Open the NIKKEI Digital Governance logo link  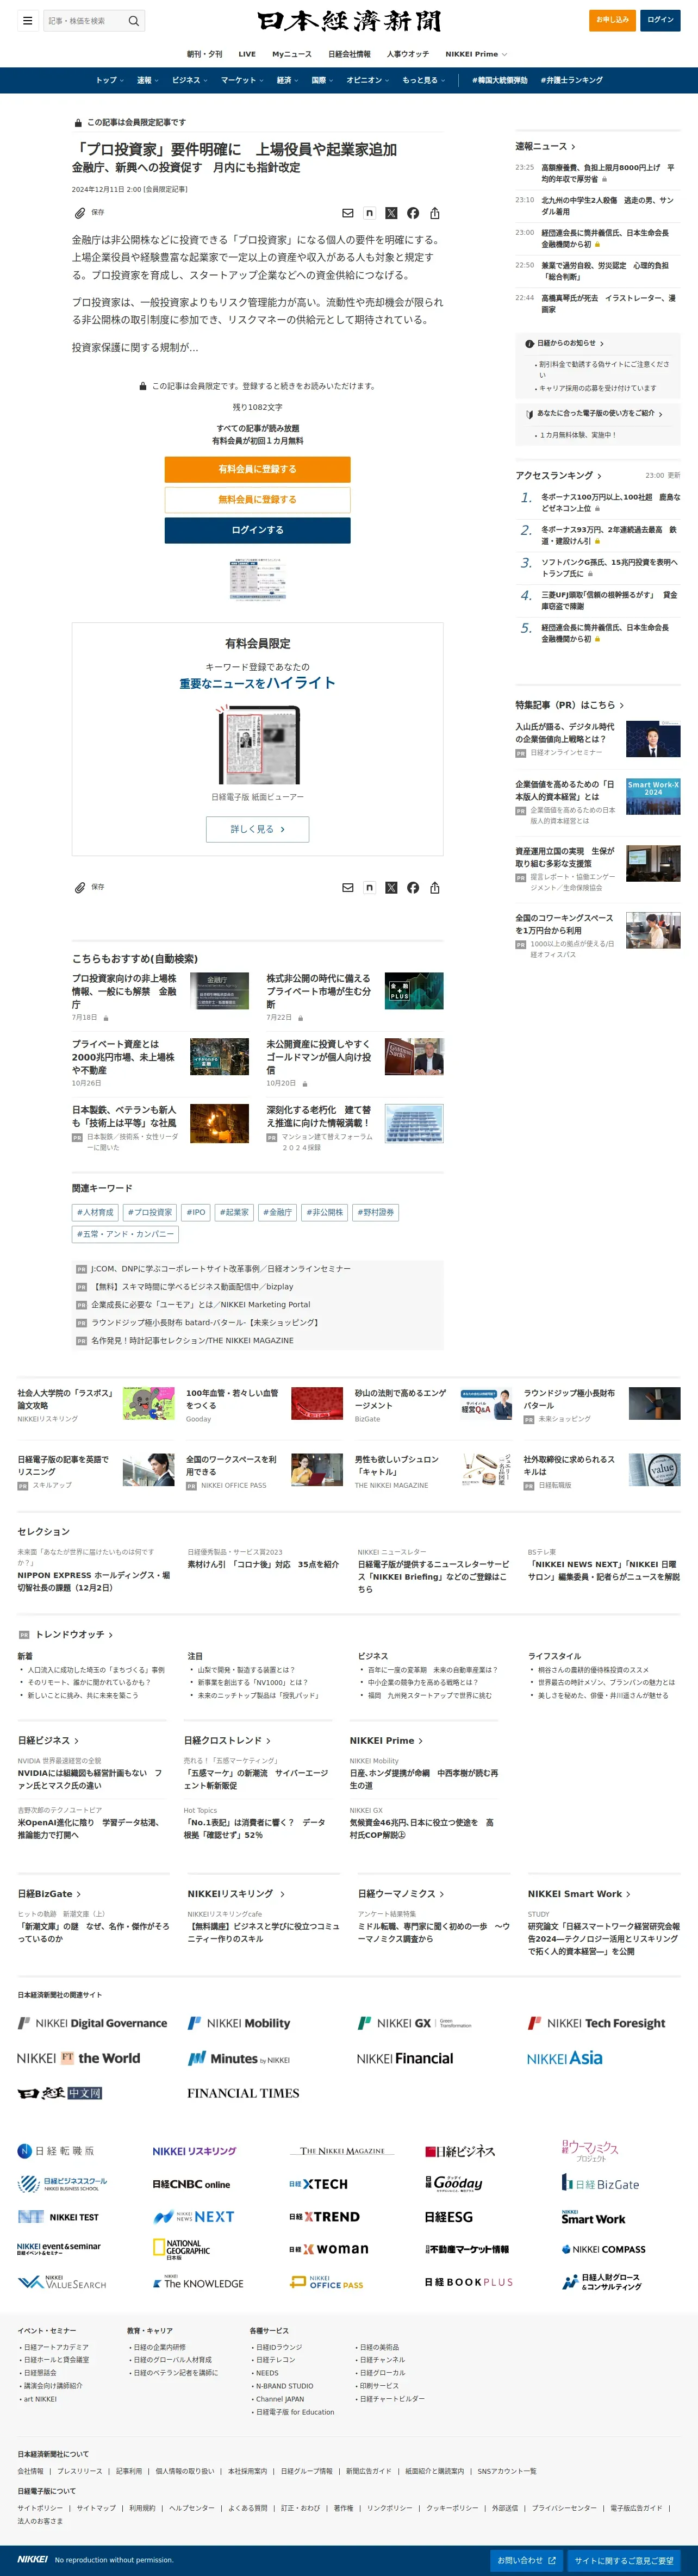[92, 2023]
